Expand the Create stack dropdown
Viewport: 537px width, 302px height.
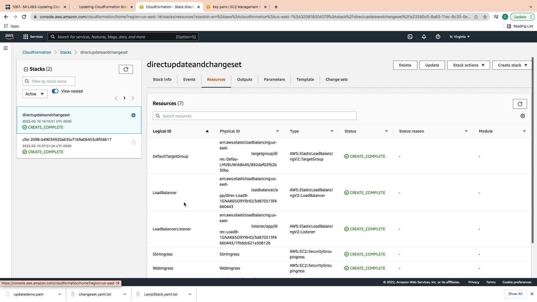512,65
